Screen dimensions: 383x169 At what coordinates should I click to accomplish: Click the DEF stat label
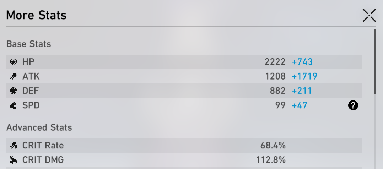(31, 91)
